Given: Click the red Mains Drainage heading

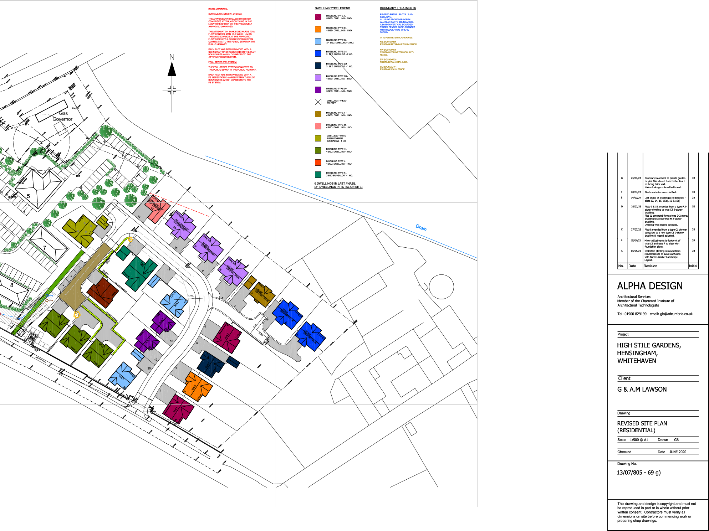Looking at the screenshot, I should tap(218, 9).
